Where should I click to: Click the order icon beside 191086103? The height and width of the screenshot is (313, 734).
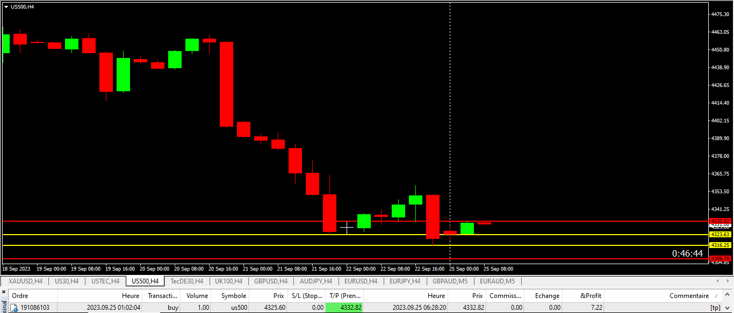(15, 308)
